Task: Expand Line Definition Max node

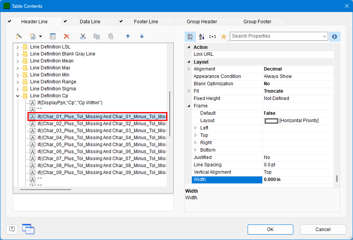Action: point(17,68)
